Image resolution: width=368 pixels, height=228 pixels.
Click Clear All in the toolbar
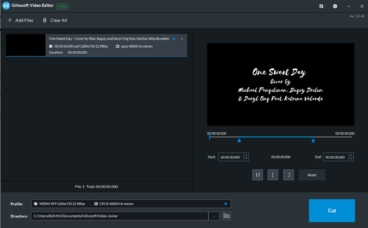click(55, 20)
